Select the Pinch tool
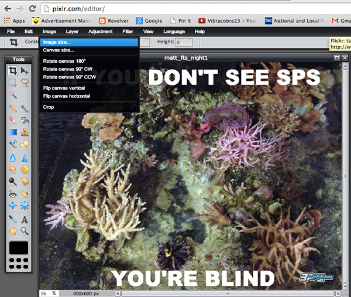 (x=25, y=205)
